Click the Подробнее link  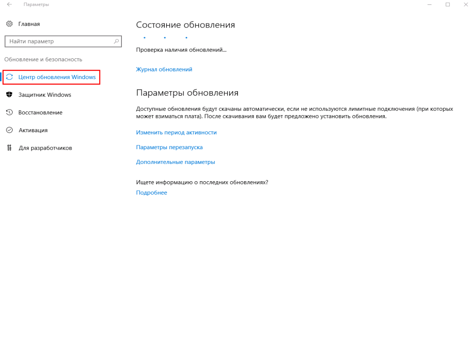[152, 193]
